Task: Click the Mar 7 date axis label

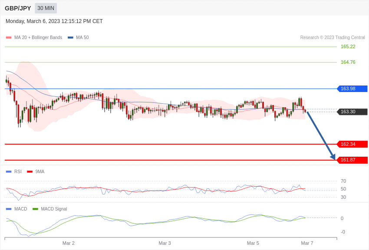Action: [307, 243]
